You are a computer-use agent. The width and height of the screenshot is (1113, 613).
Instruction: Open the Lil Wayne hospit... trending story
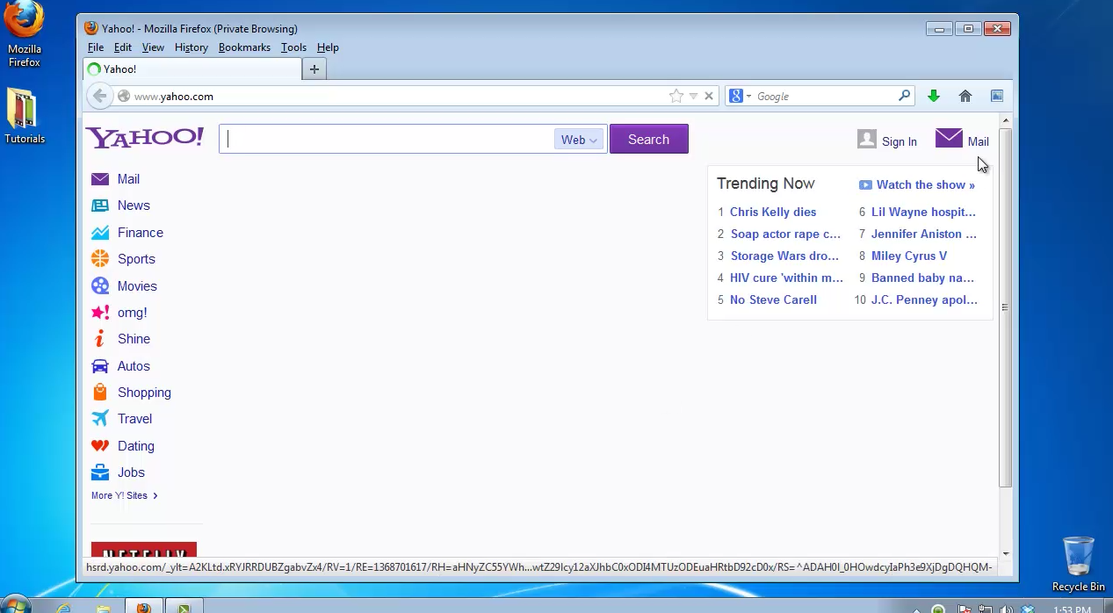coord(923,212)
